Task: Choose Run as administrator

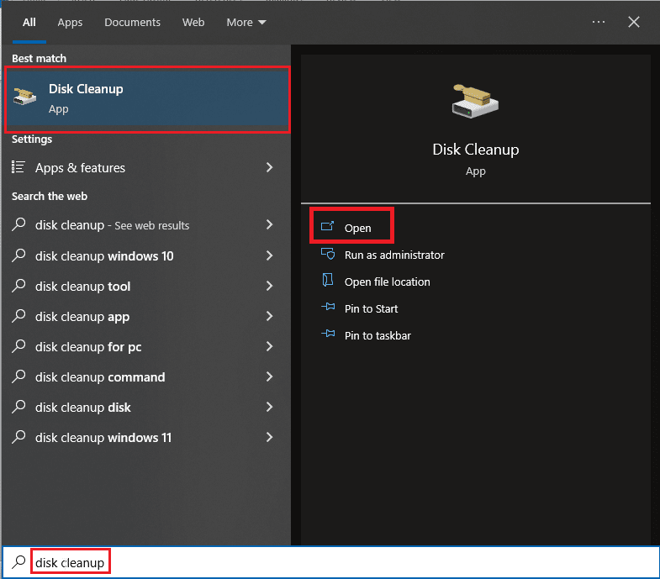Action: [394, 255]
